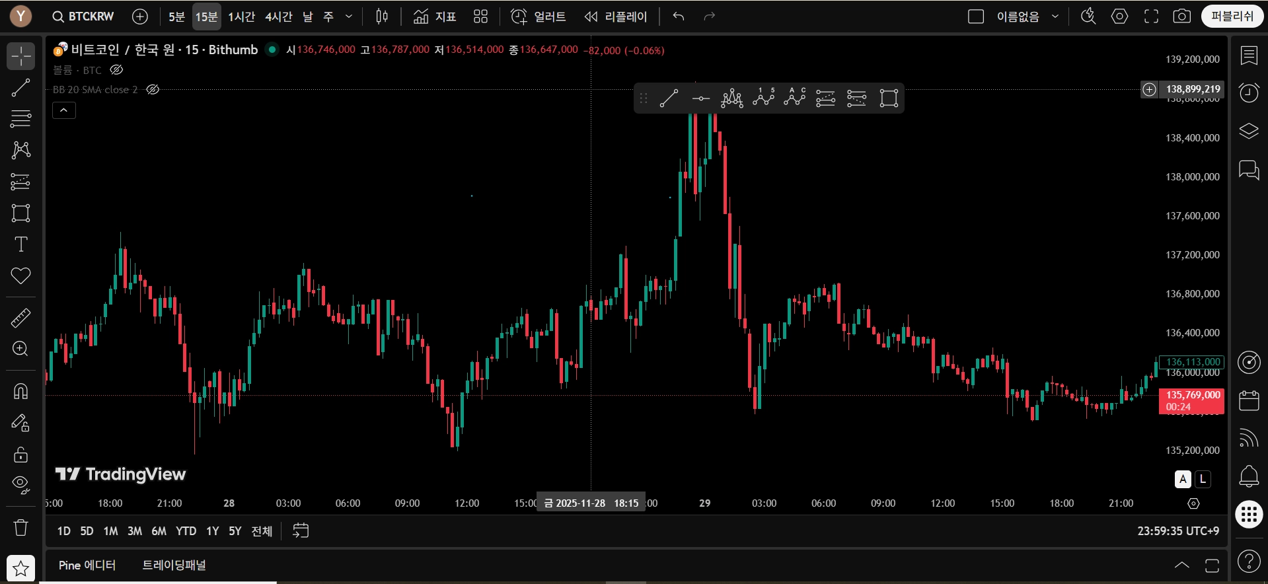Lock all drawing tools
1268x584 pixels.
[21, 455]
